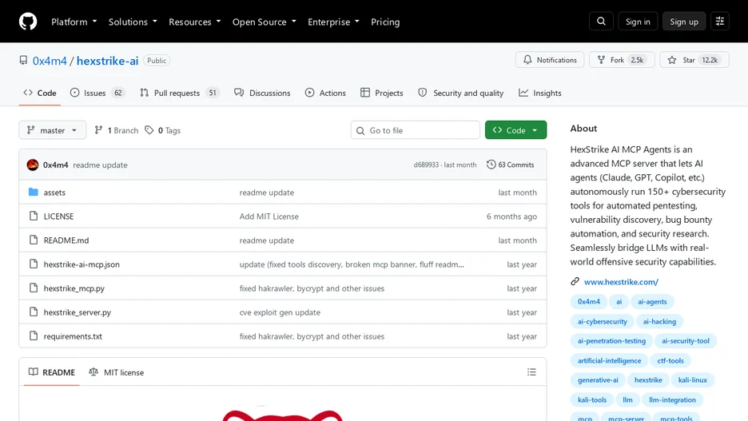Open the hexstrike_server.py file
The image size is (748, 421).
tap(78, 312)
